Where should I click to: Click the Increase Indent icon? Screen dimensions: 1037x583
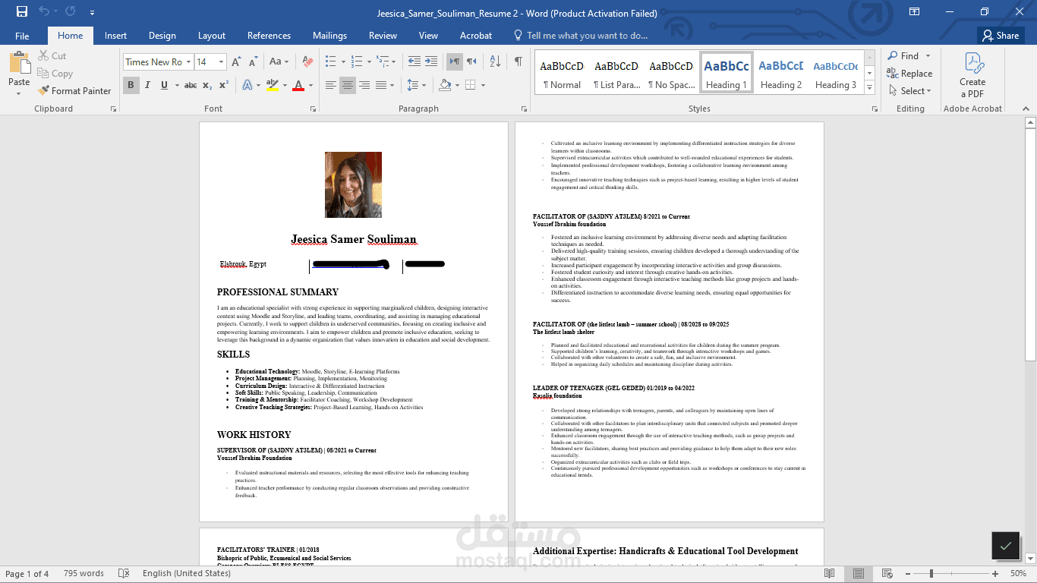430,62
